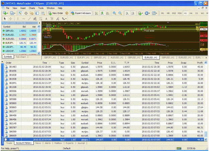
Task: Switch to Line chart type
Action: tap(108, 13)
